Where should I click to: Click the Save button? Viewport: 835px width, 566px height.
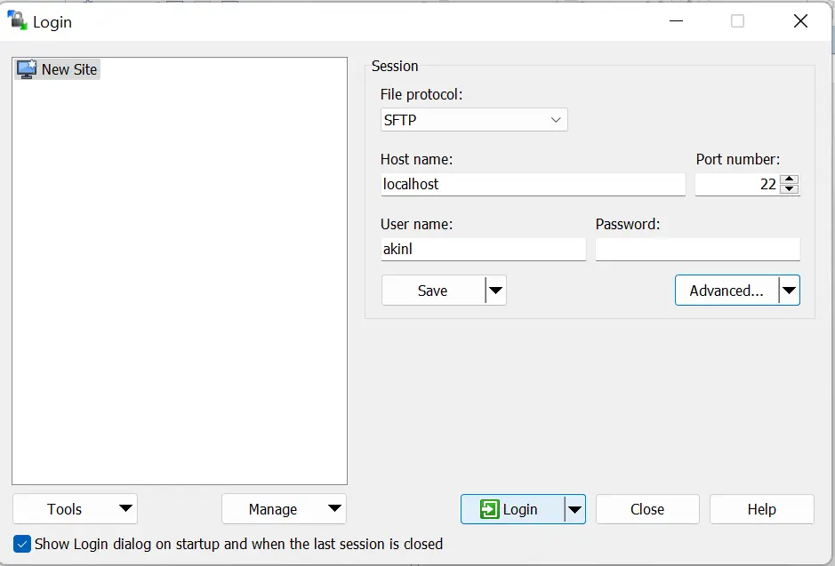pos(433,291)
